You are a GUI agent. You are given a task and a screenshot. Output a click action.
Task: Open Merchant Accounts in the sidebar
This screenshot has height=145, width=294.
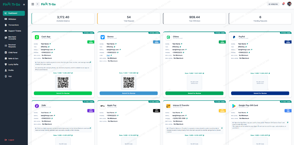(14, 38)
